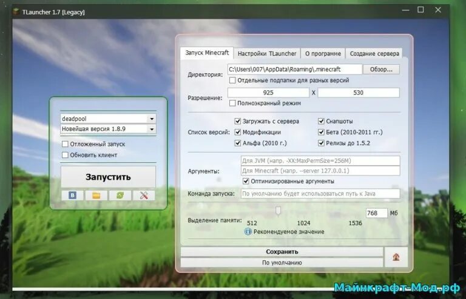Toggle Отложенный запуск checkbox

coord(65,144)
